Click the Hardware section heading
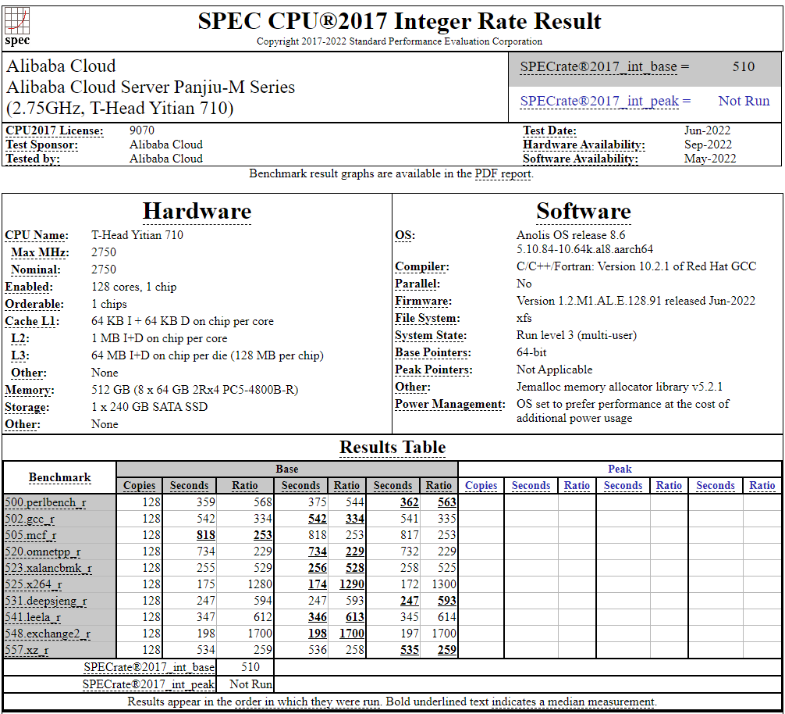This screenshot has width=785, height=714. coord(197,211)
